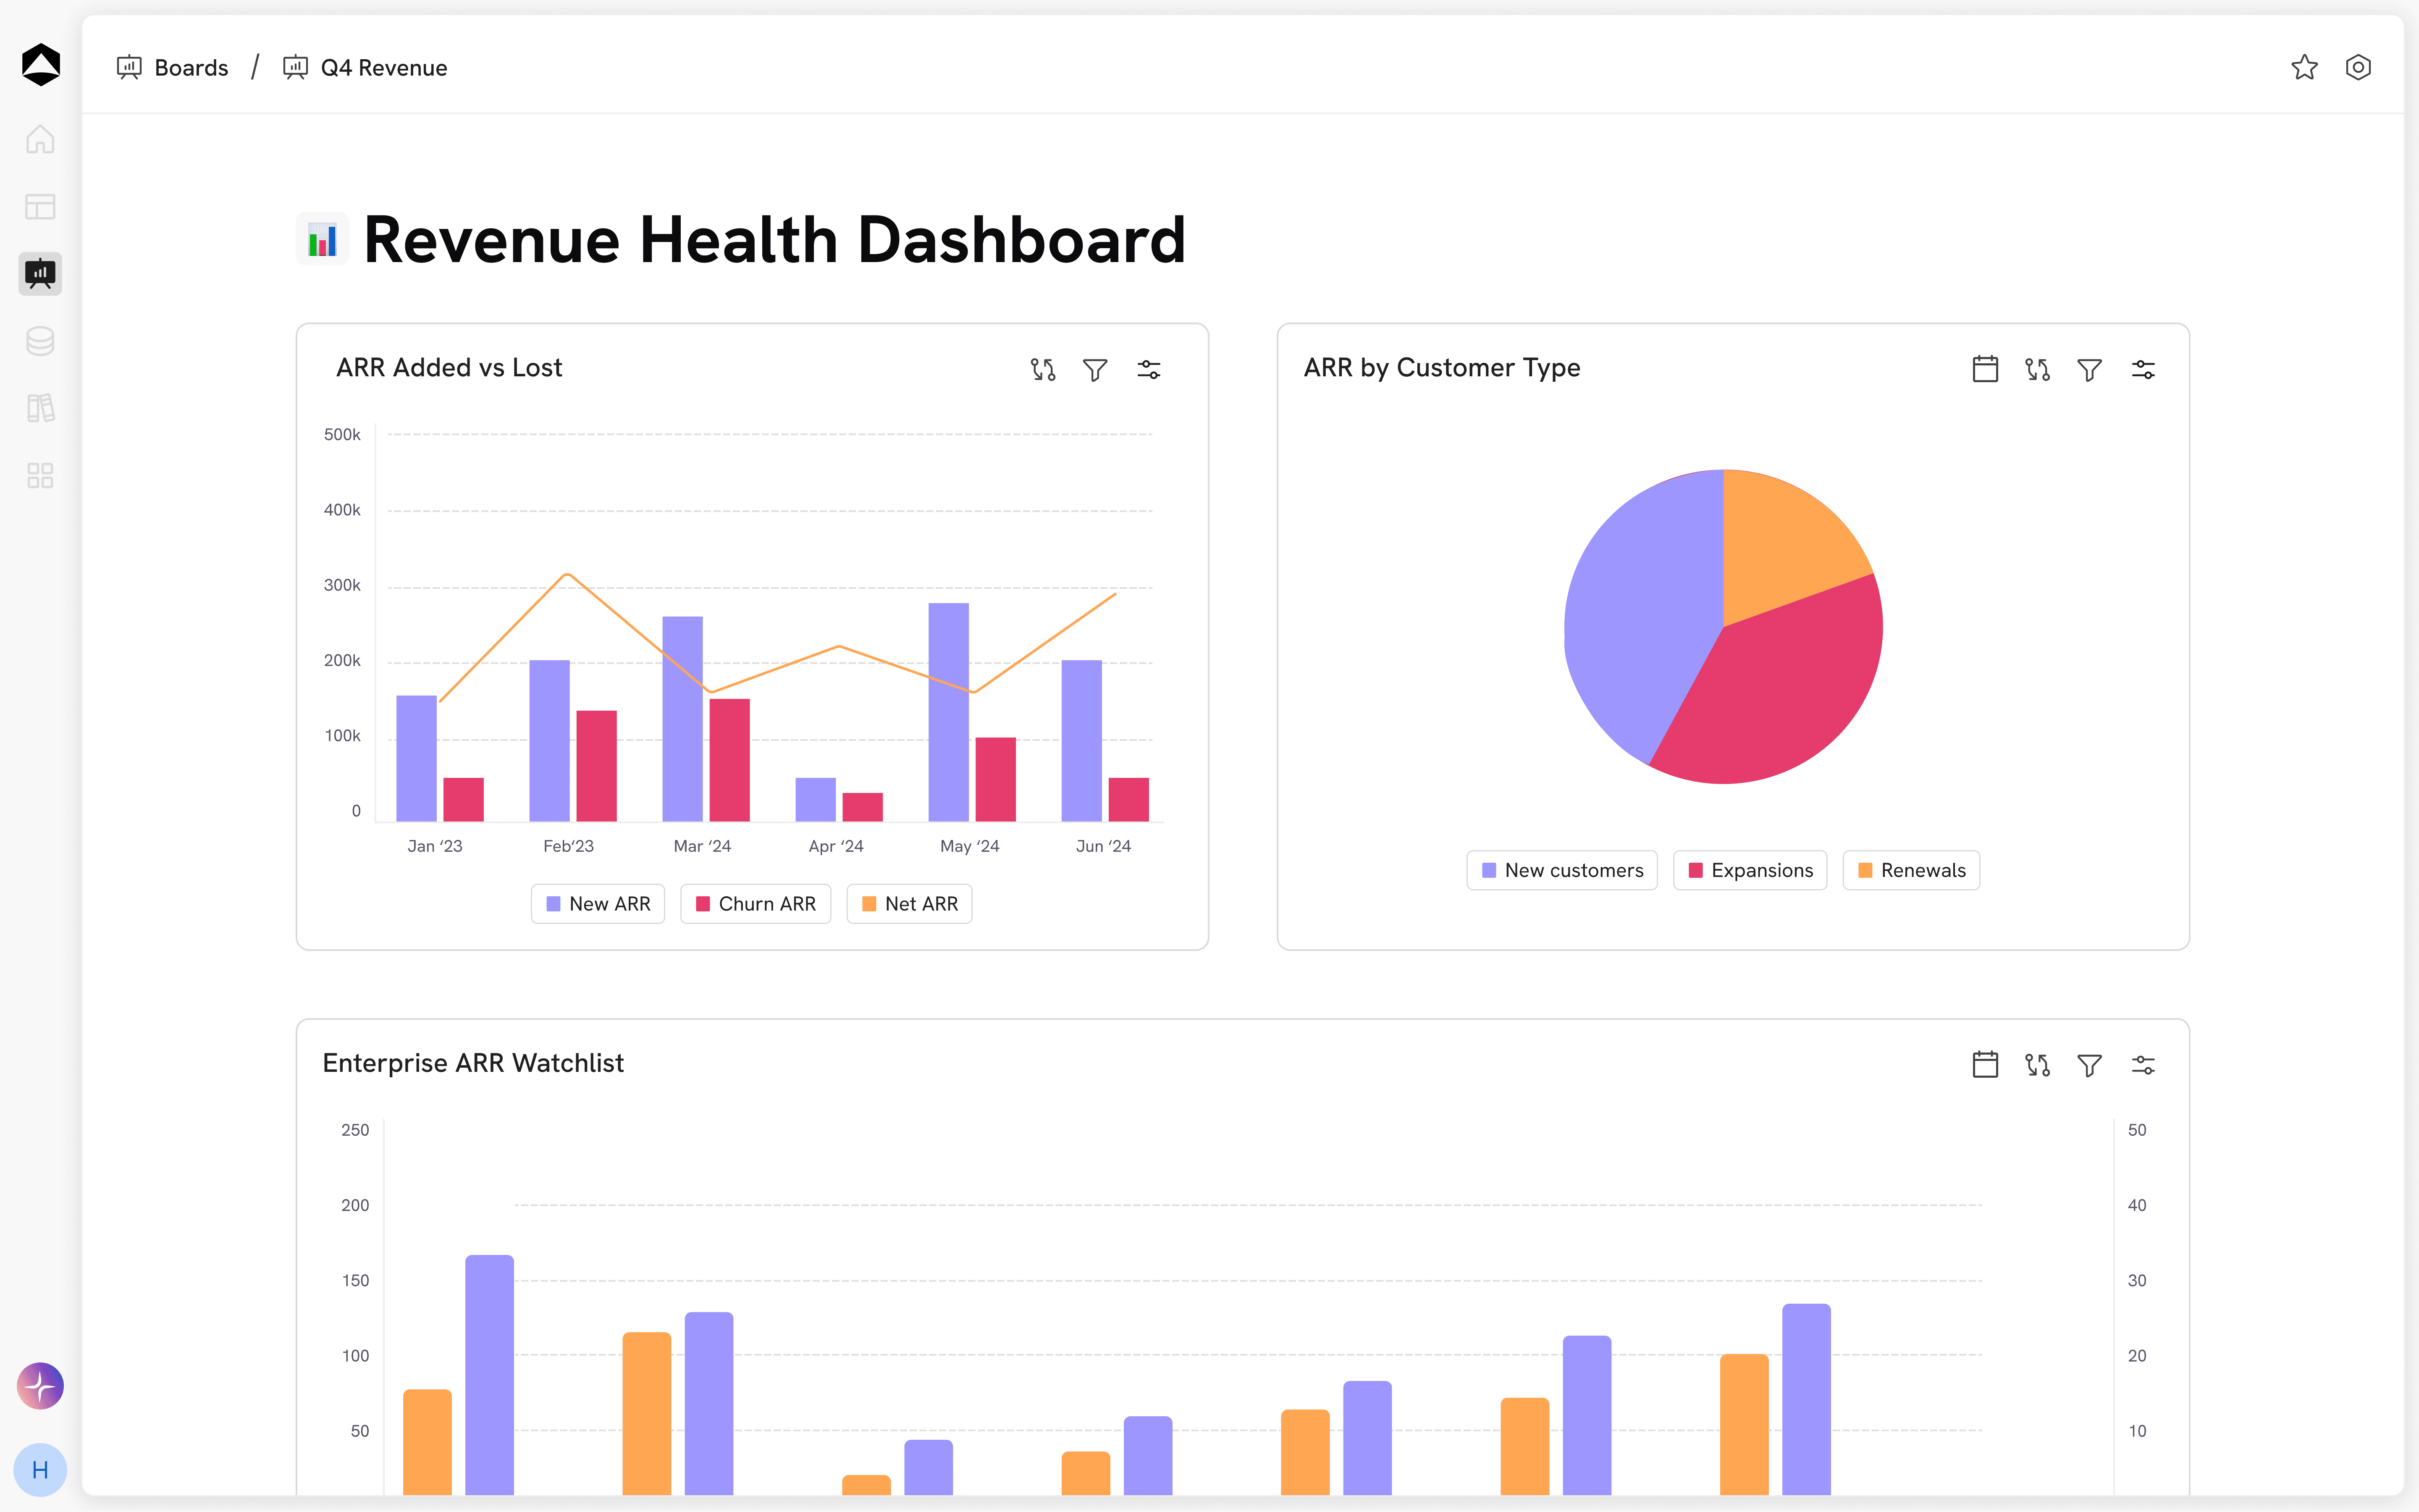Toggle New ARR legend series

(598, 904)
